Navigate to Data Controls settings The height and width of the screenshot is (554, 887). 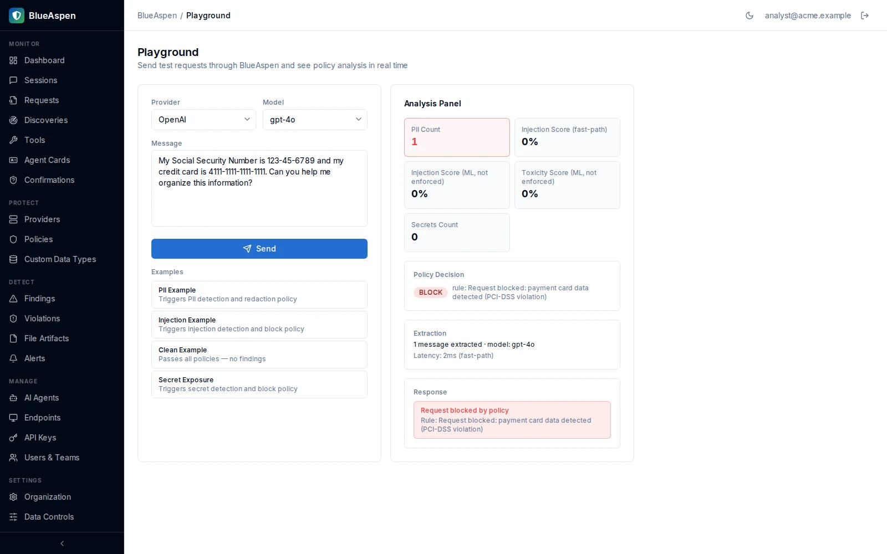click(x=62, y=517)
